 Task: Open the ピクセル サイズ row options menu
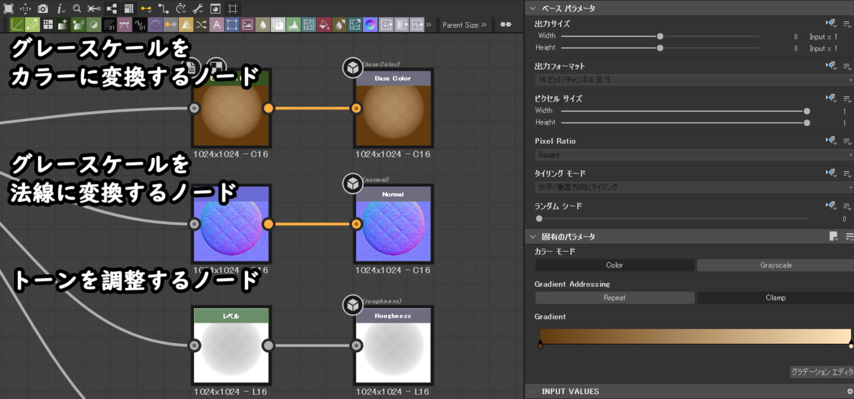847,98
